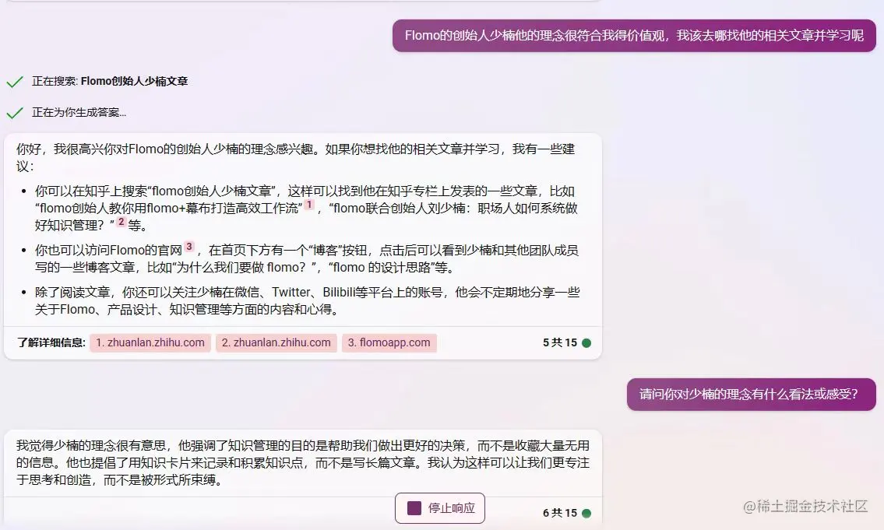The width and height of the screenshot is (884, 530).
Task: Click the green dot next to 5 共 15
Action: [586, 343]
